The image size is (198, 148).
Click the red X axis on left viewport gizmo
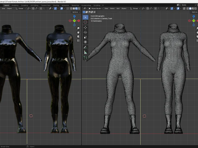tap(79, 21)
